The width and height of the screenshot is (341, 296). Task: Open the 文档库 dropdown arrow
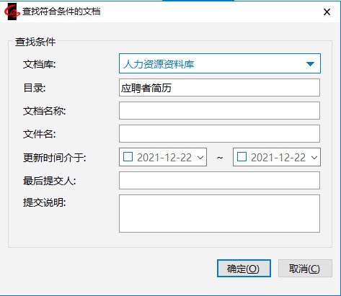click(x=310, y=64)
